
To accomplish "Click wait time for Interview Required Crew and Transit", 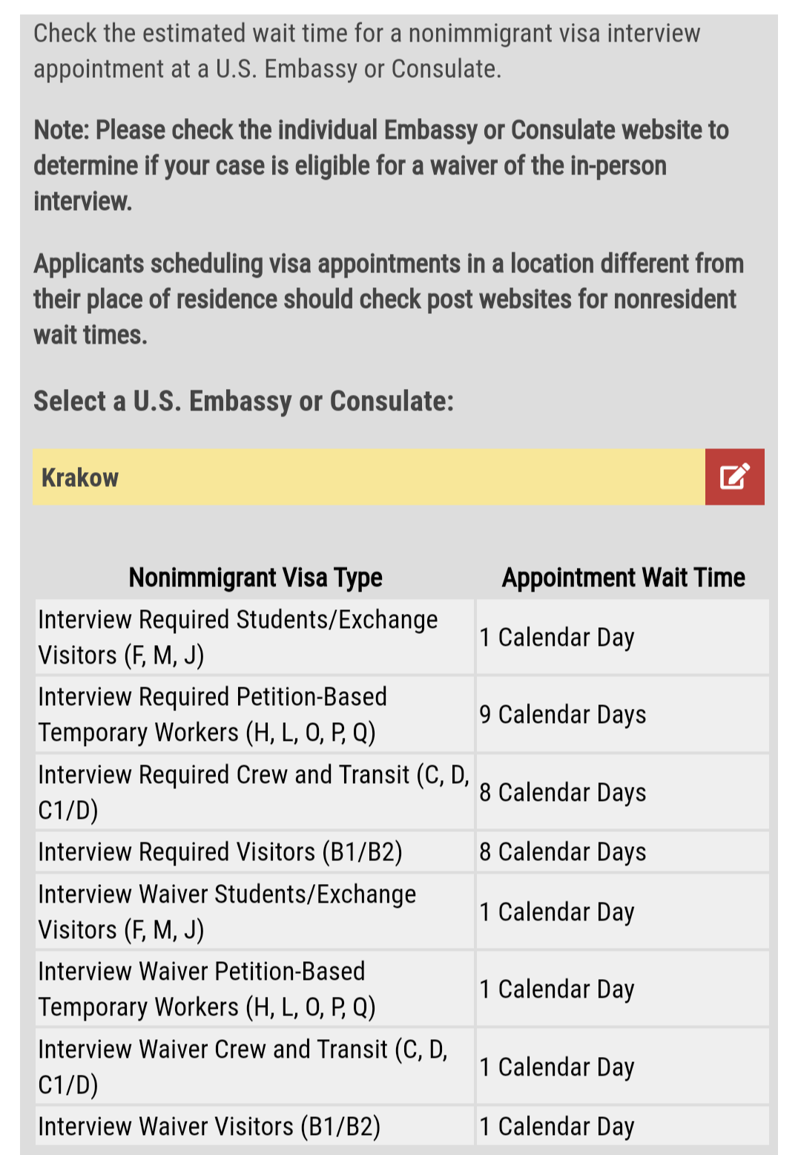I will tap(563, 792).
